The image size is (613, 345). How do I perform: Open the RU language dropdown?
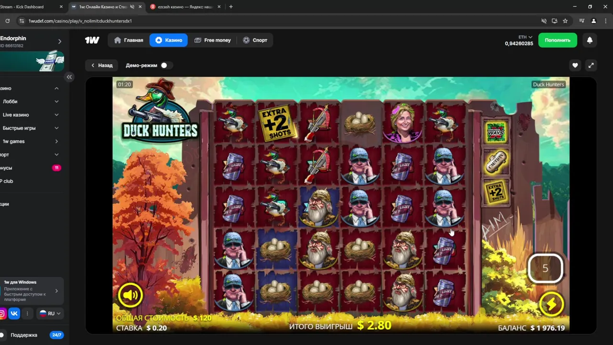pos(50,313)
